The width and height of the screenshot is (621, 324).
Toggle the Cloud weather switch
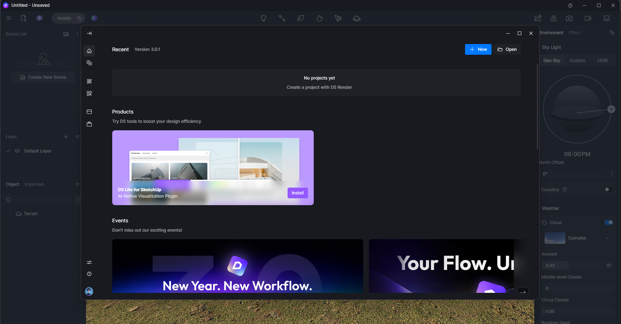point(608,222)
